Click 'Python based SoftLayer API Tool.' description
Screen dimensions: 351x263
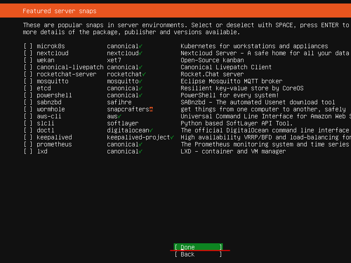236,123
